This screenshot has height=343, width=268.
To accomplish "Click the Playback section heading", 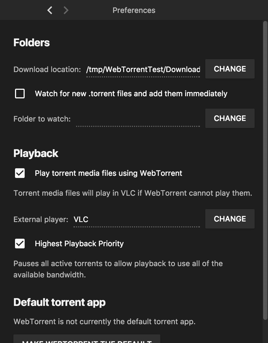I will pos(36,153).
